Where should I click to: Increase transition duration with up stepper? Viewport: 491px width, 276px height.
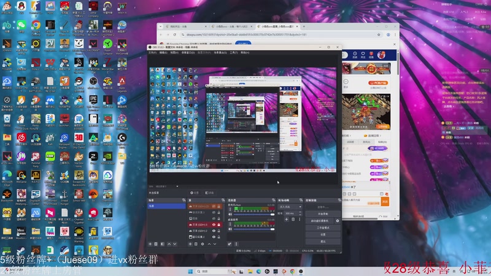click(x=300, y=212)
